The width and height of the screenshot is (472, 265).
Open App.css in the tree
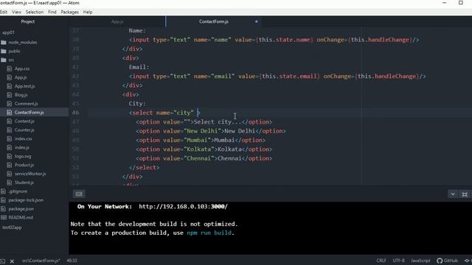tap(22, 68)
